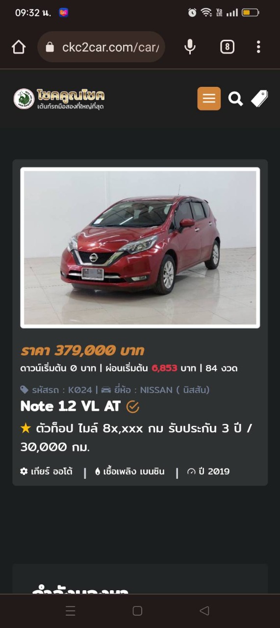Tap the Android recent apps menu button

(x=71, y=611)
